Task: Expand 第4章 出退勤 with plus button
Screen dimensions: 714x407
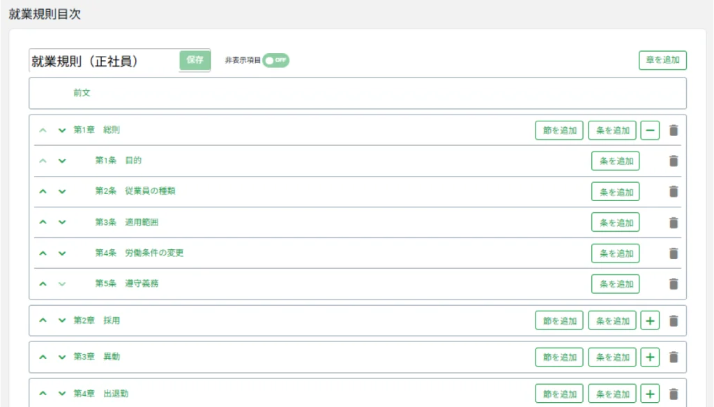Action: (x=649, y=393)
